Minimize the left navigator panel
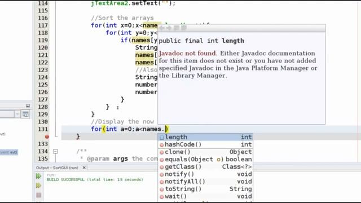Viewport: 361px width, 203px height. (x=28, y=105)
